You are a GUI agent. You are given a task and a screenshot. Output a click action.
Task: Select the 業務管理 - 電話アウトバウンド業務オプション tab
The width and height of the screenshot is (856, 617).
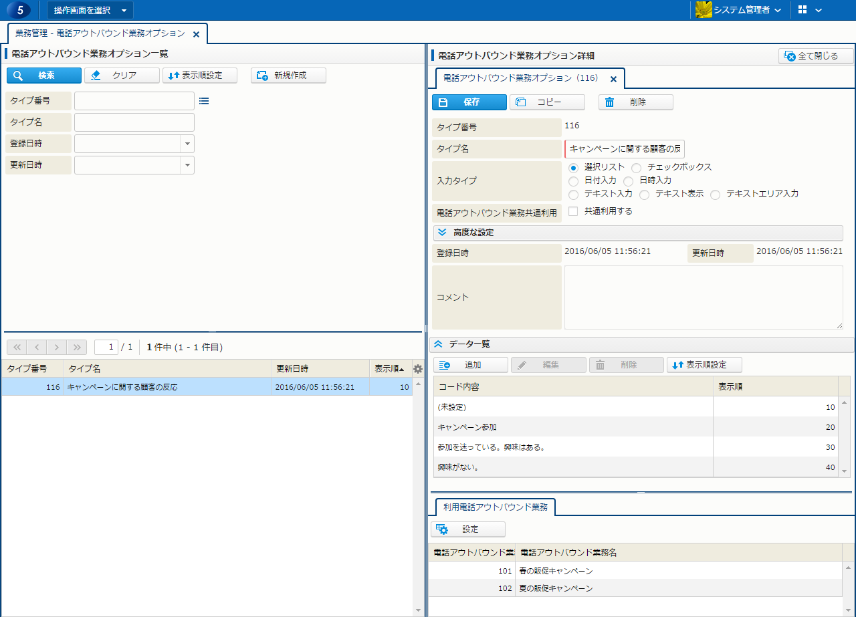click(x=100, y=33)
